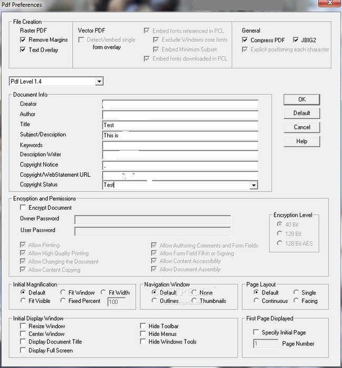Toggle the Compress PDF checkbox
Viewport: 342px width, 368px height.
click(x=245, y=40)
